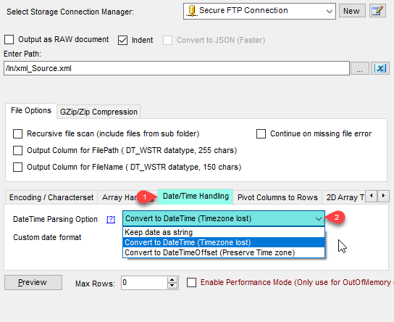Click the edit connection icon next to New
This screenshot has width=394, height=322.
pos(377,11)
